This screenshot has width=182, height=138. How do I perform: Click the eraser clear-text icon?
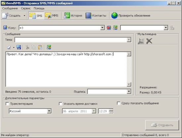9,47
